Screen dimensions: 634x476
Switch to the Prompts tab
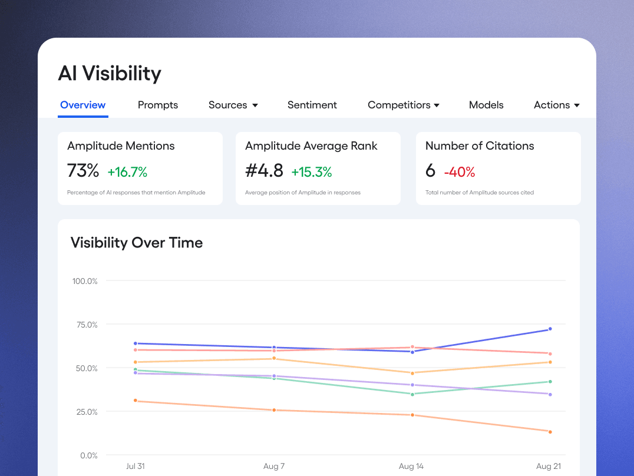point(158,105)
